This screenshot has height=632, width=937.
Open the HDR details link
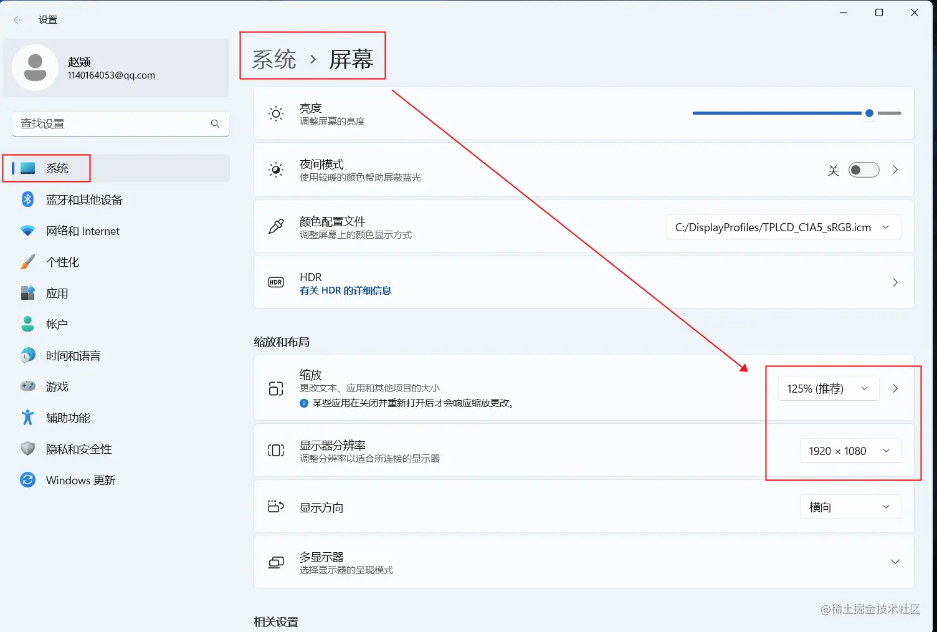tap(345, 290)
